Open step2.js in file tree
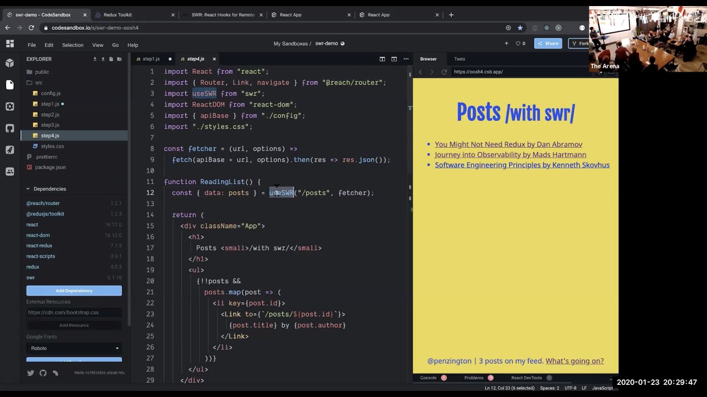Image resolution: width=707 pixels, height=397 pixels. (x=50, y=115)
